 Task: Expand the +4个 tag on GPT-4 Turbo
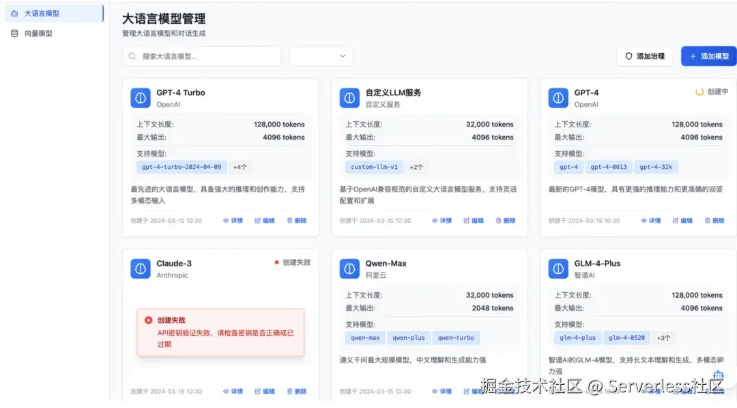[x=240, y=167]
